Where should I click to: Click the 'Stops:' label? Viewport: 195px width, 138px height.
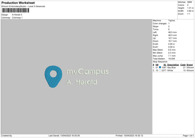point(156,27)
